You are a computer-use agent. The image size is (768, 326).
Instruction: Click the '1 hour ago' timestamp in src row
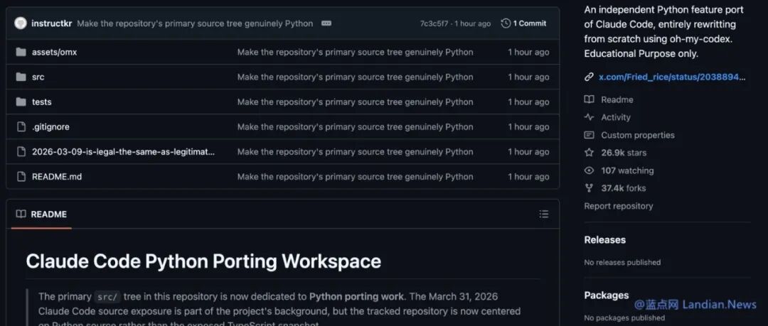pos(528,77)
